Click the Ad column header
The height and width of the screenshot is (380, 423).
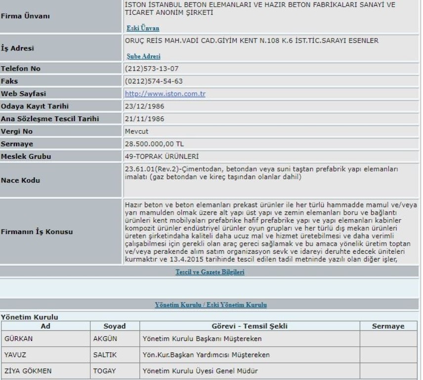coord(45,326)
